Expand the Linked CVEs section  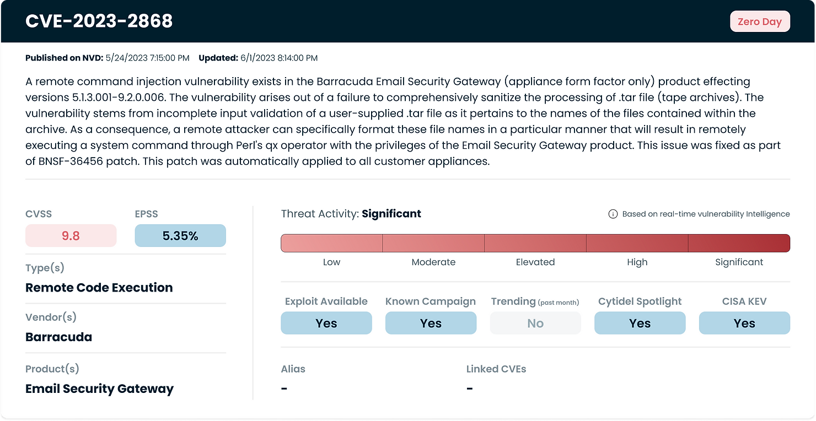click(x=496, y=369)
